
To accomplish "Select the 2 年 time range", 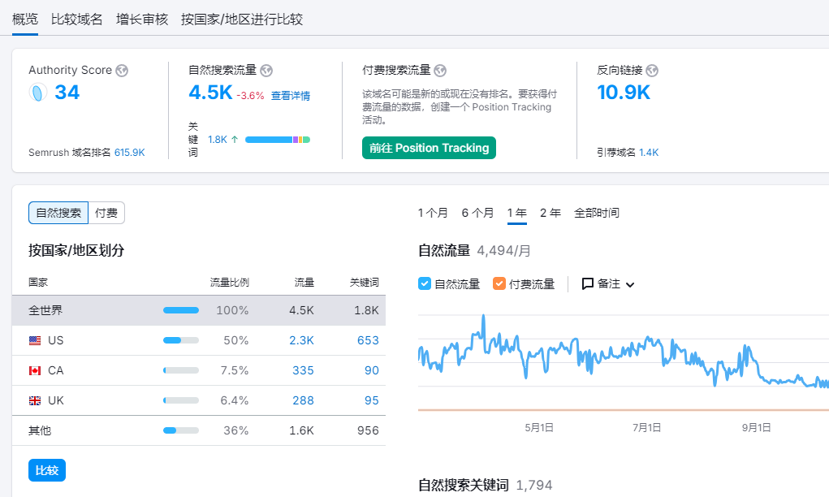I will click(550, 213).
